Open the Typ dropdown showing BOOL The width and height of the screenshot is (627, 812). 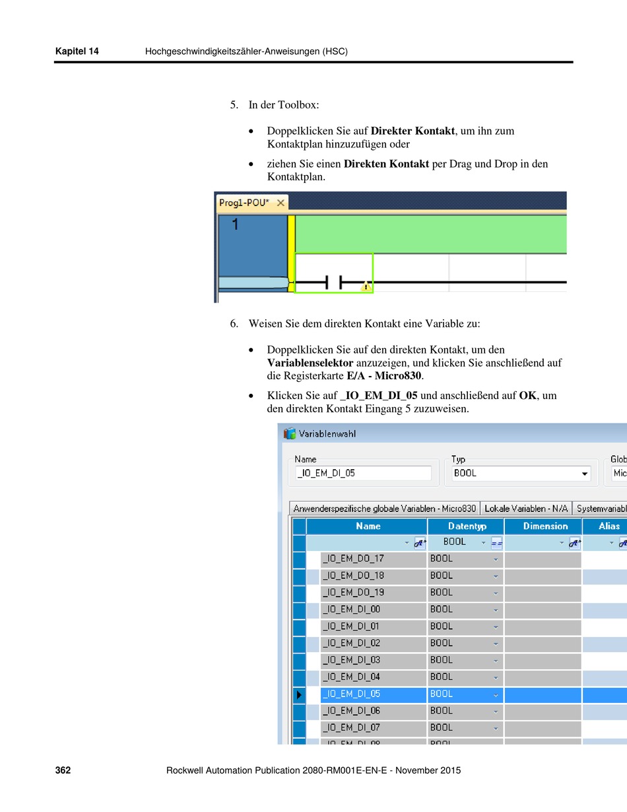(584, 474)
